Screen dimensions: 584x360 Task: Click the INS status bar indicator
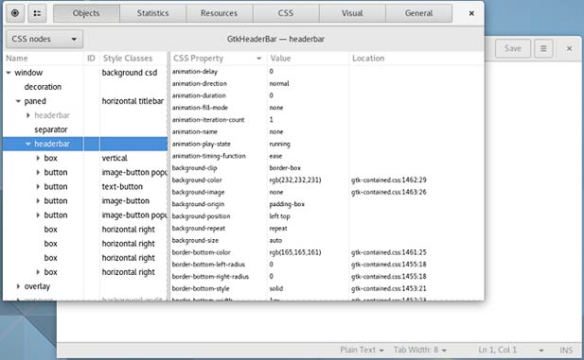point(566,350)
